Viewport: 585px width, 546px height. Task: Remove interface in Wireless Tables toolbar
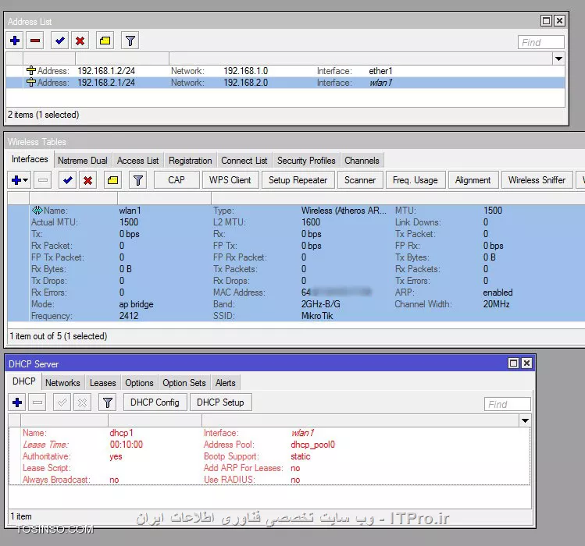pos(43,180)
